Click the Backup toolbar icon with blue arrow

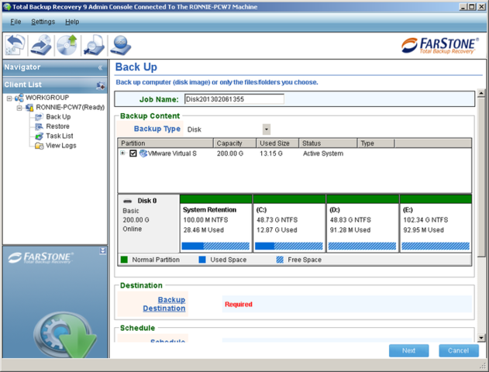(x=15, y=45)
